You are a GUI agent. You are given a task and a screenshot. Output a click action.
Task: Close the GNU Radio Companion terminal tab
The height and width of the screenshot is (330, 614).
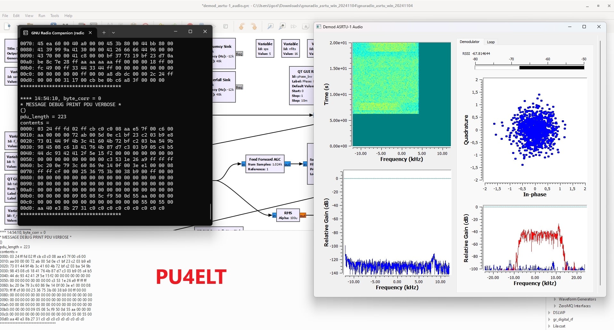point(90,33)
